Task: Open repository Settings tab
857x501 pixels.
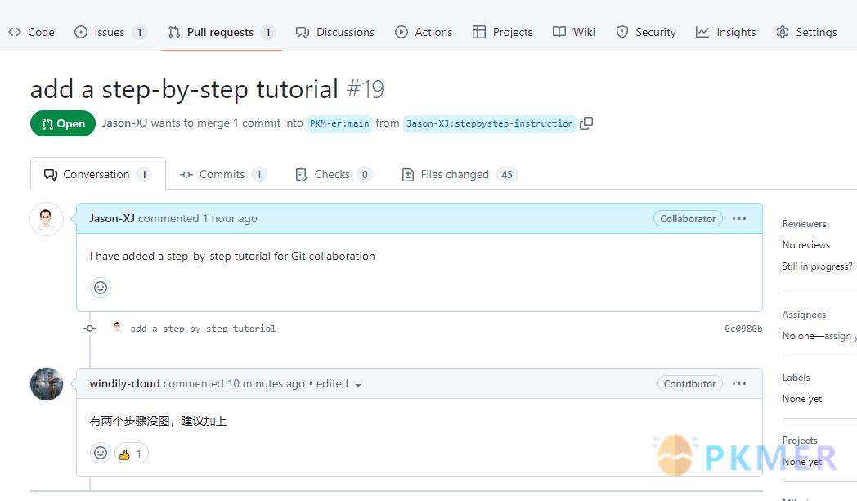Action: [x=806, y=32]
